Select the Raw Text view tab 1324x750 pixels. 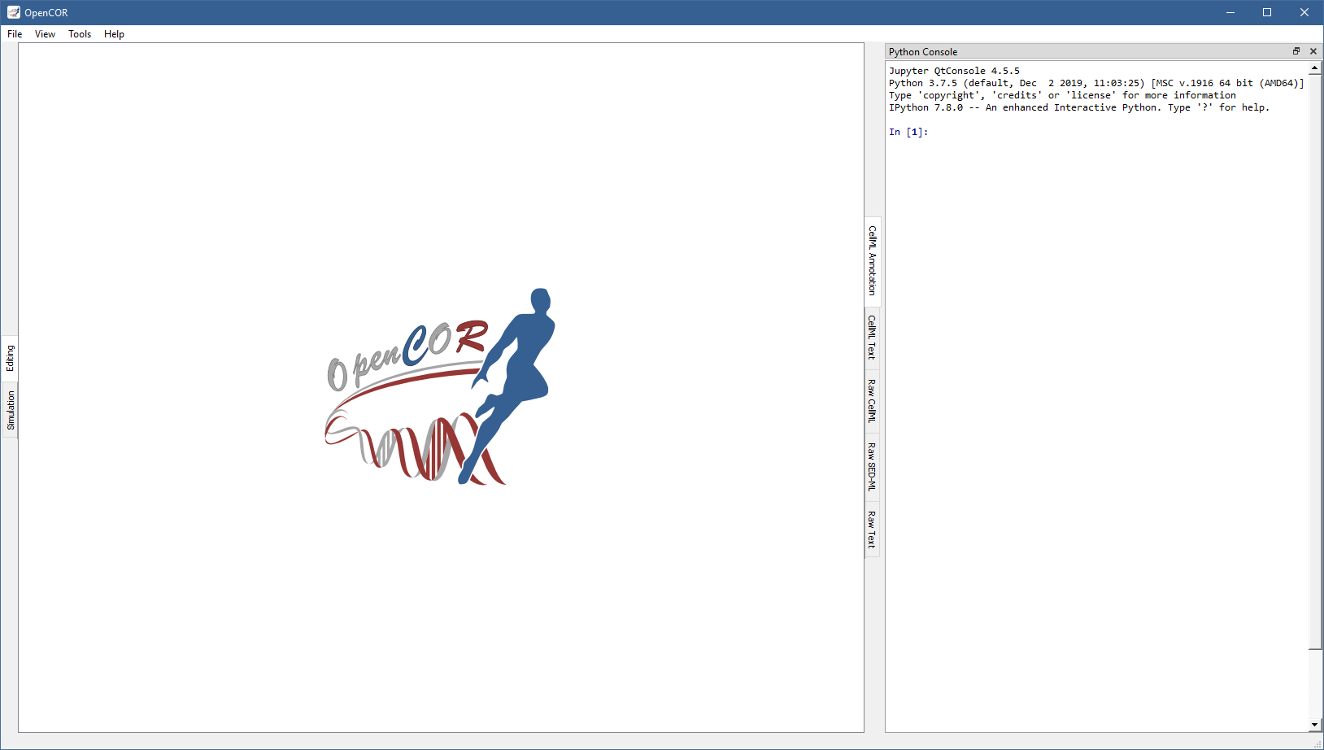(x=872, y=529)
